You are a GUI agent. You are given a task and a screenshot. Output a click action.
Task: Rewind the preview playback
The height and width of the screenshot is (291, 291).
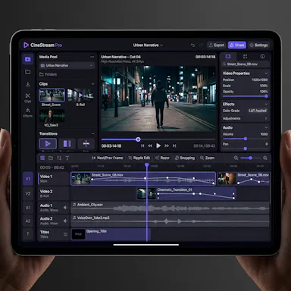tap(150, 145)
